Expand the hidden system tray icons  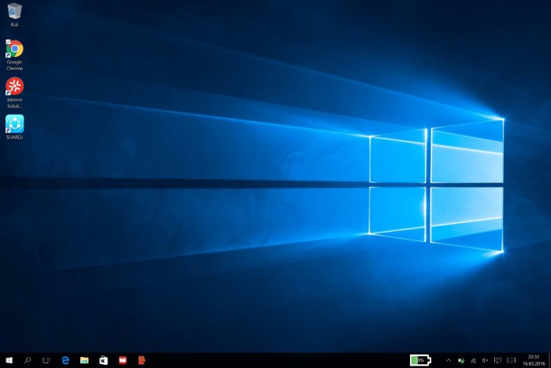[x=449, y=360]
